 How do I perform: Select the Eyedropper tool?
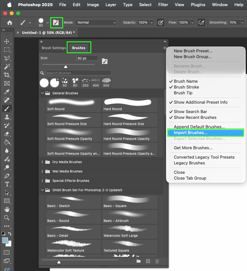tap(7, 92)
